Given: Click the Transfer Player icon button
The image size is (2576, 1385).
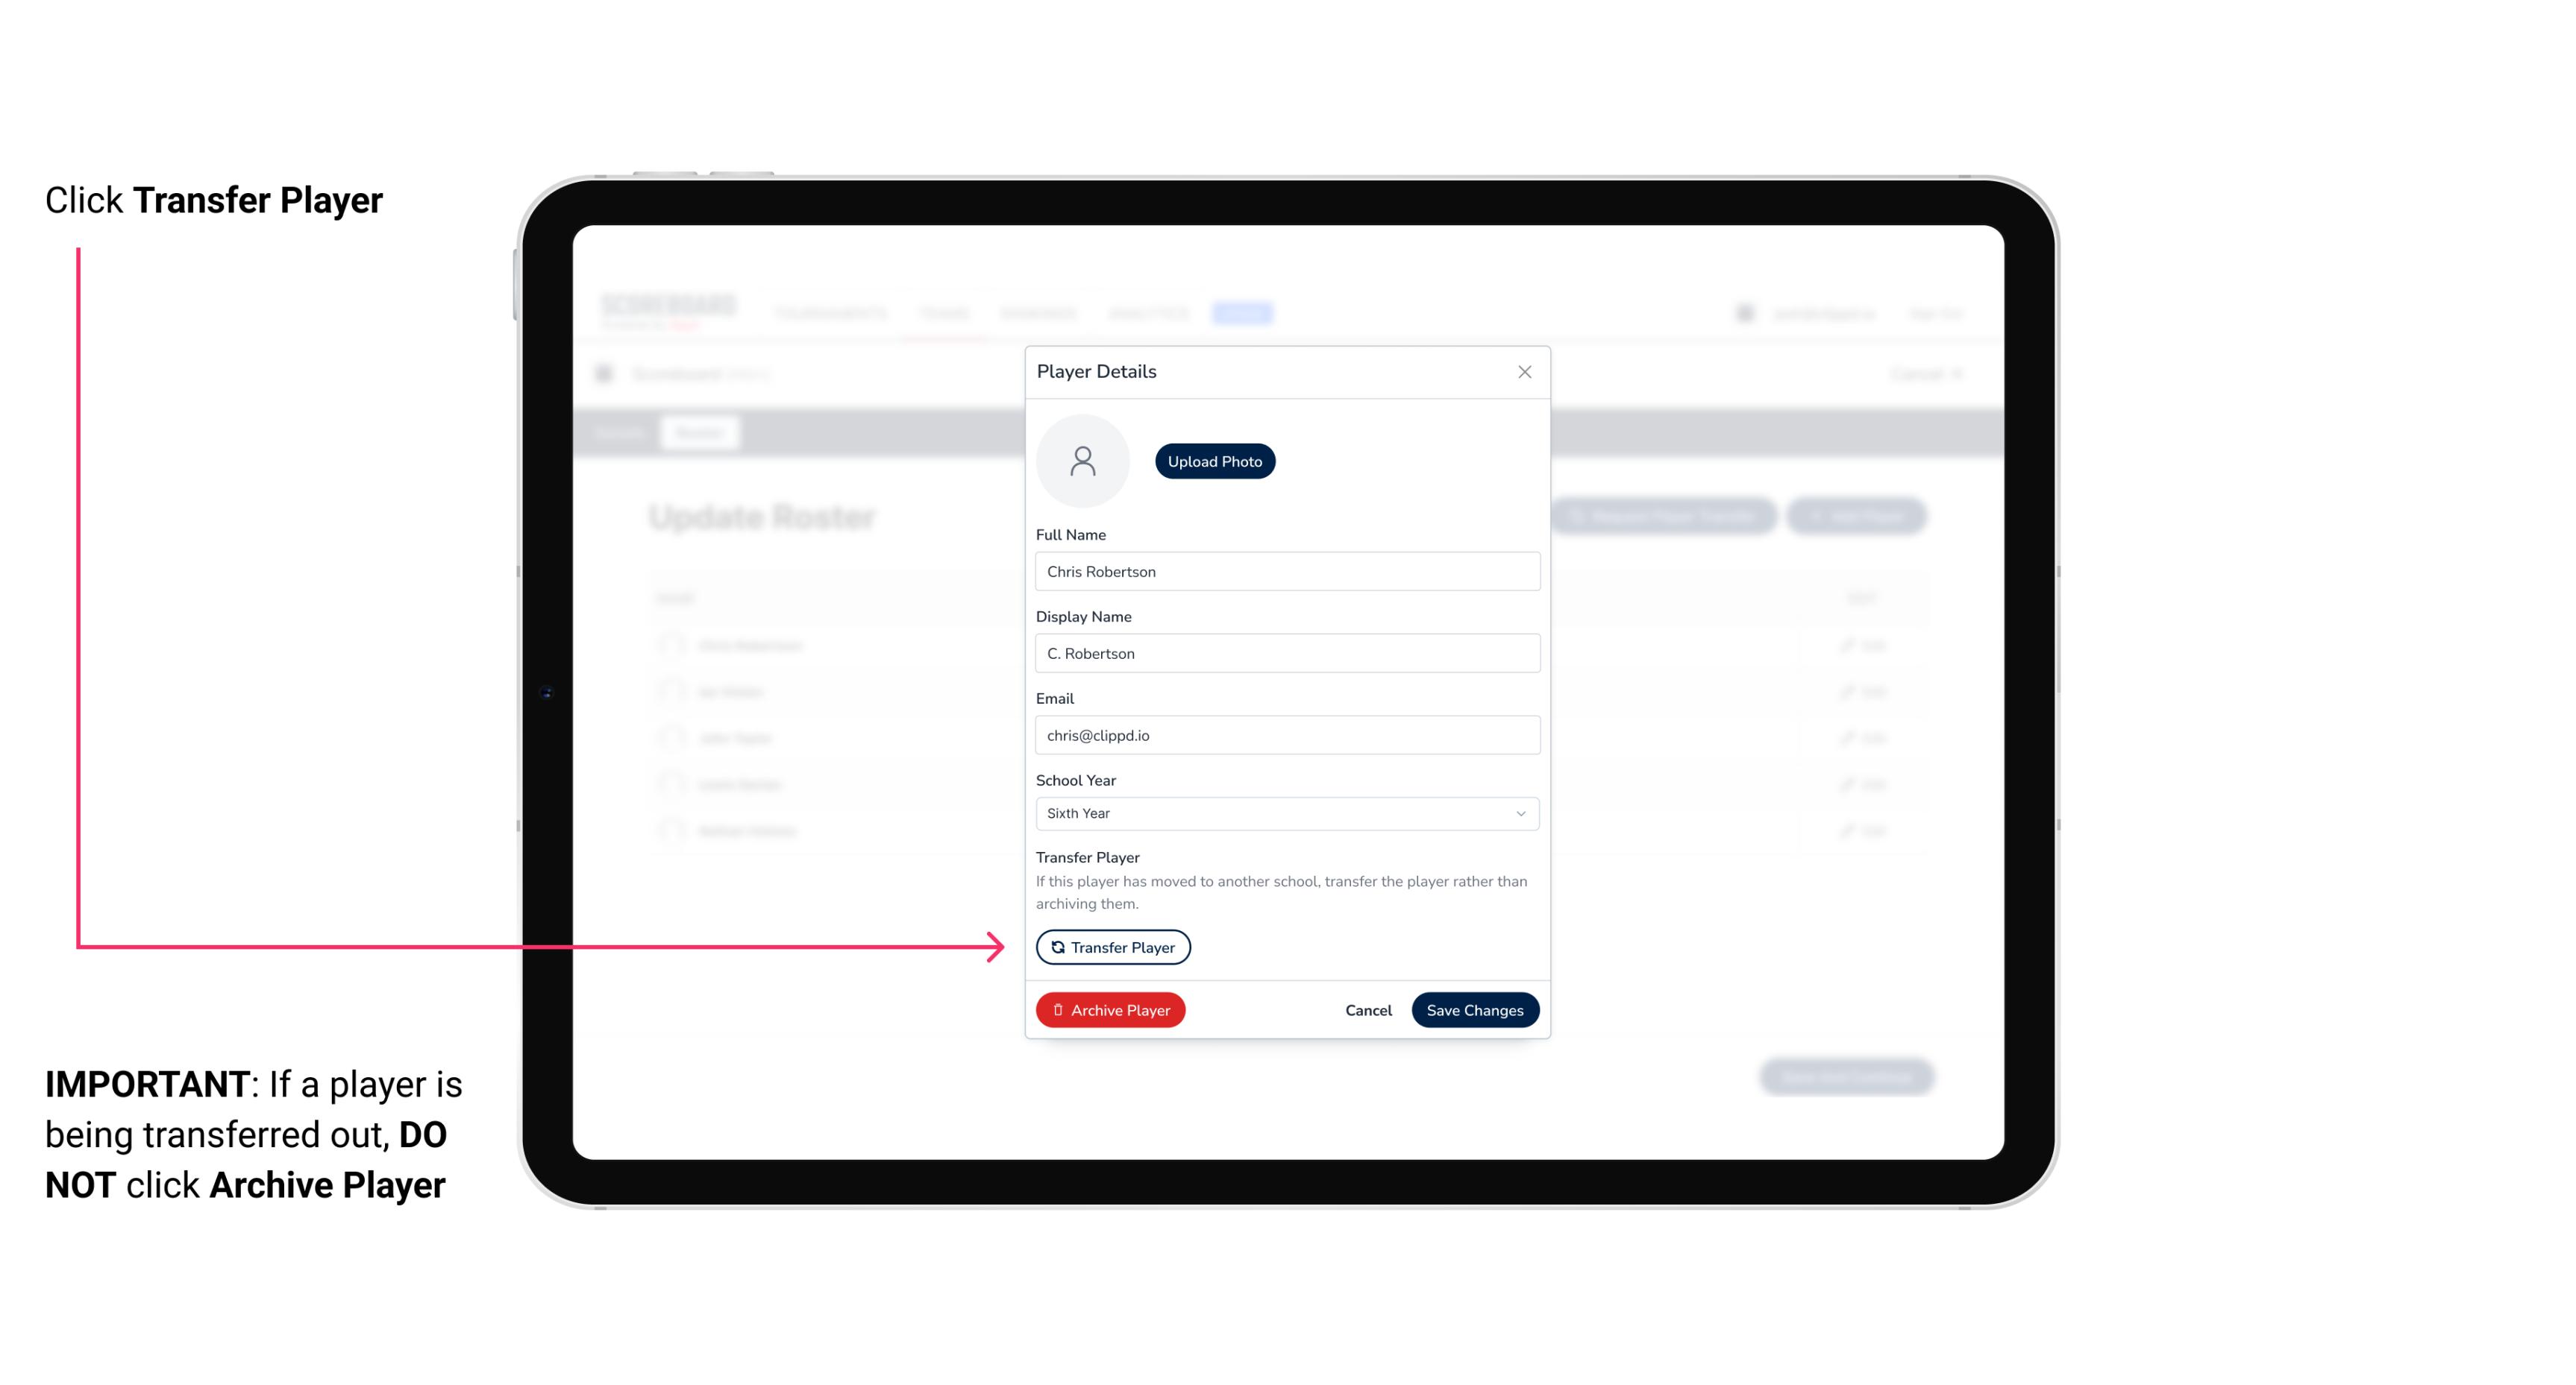Looking at the screenshot, I should [x=1112, y=947].
